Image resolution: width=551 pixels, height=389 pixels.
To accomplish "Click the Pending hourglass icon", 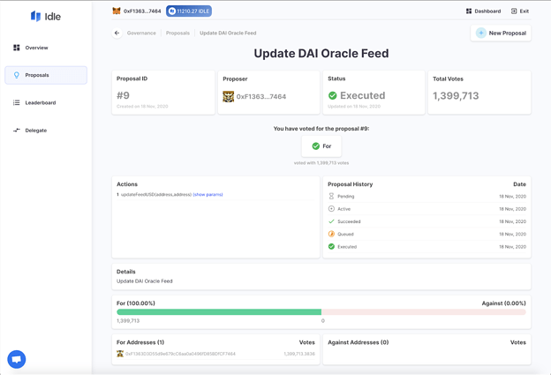I will click(x=331, y=196).
